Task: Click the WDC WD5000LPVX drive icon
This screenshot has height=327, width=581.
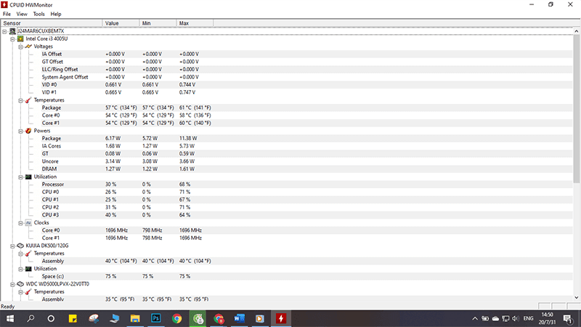Action: point(20,283)
